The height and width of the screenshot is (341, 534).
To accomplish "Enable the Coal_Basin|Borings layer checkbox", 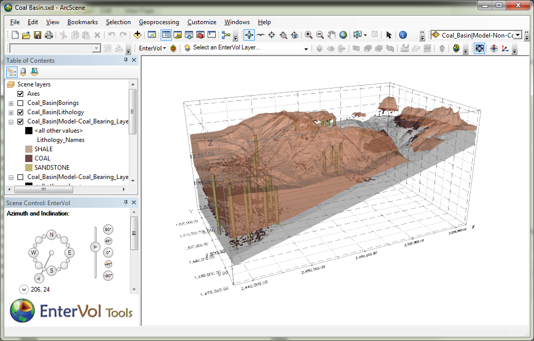I will [21, 103].
